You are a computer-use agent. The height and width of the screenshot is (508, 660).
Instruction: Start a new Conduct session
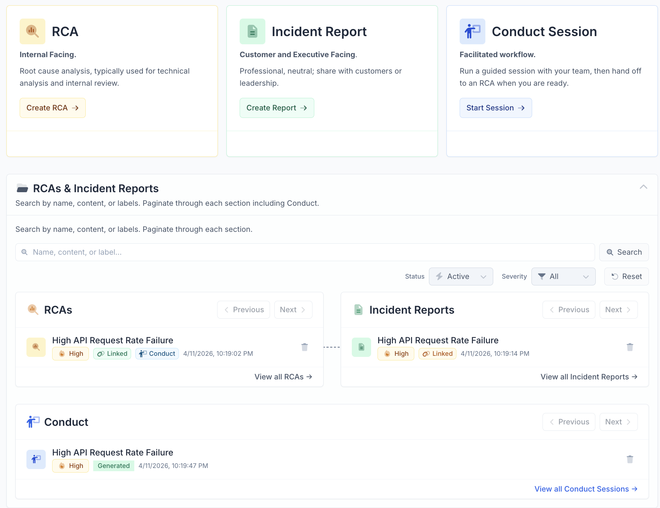click(495, 108)
